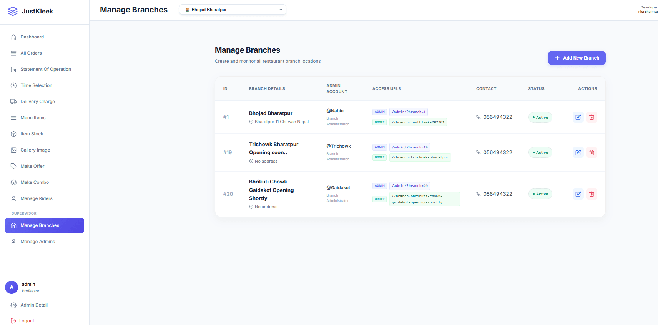
Task: Edit the Bhrikuti Chowk Gaidakot branch
Action: point(578,194)
